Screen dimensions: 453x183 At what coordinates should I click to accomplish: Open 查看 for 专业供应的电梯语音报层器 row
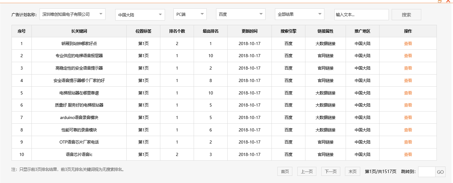click(408, 56)
